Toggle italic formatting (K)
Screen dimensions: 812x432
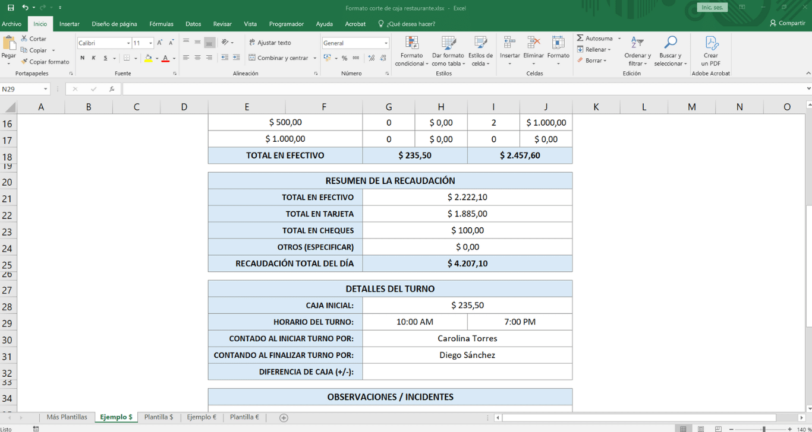94,58
